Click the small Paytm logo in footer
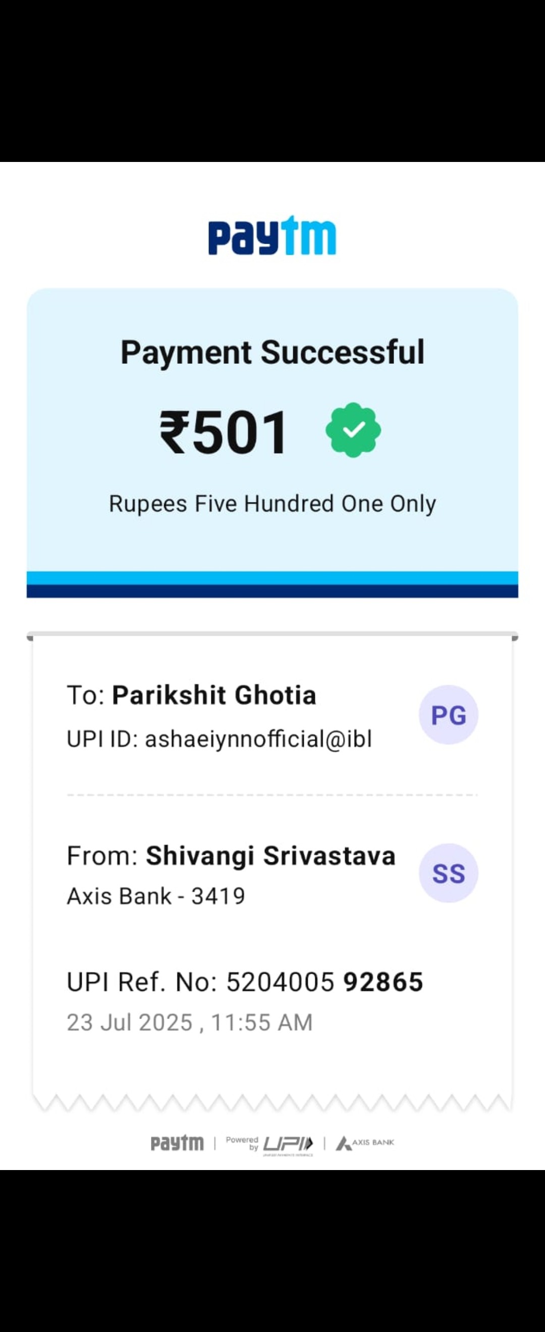545x1332 pixels. tap(177, 1143)
